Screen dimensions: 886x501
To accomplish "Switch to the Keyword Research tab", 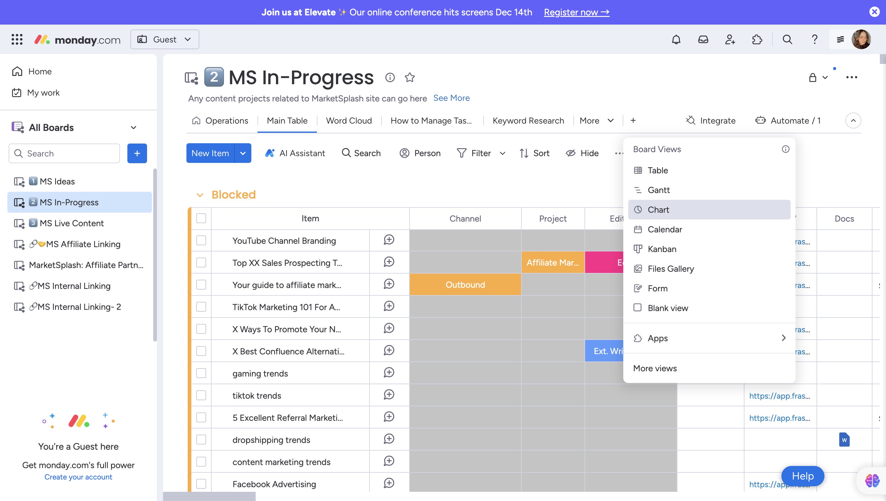I will 528,121.
